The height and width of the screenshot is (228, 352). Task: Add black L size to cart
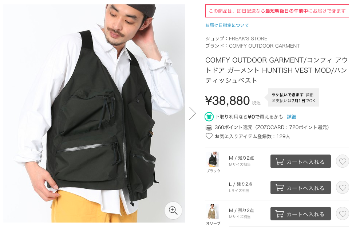click(301, 187)
